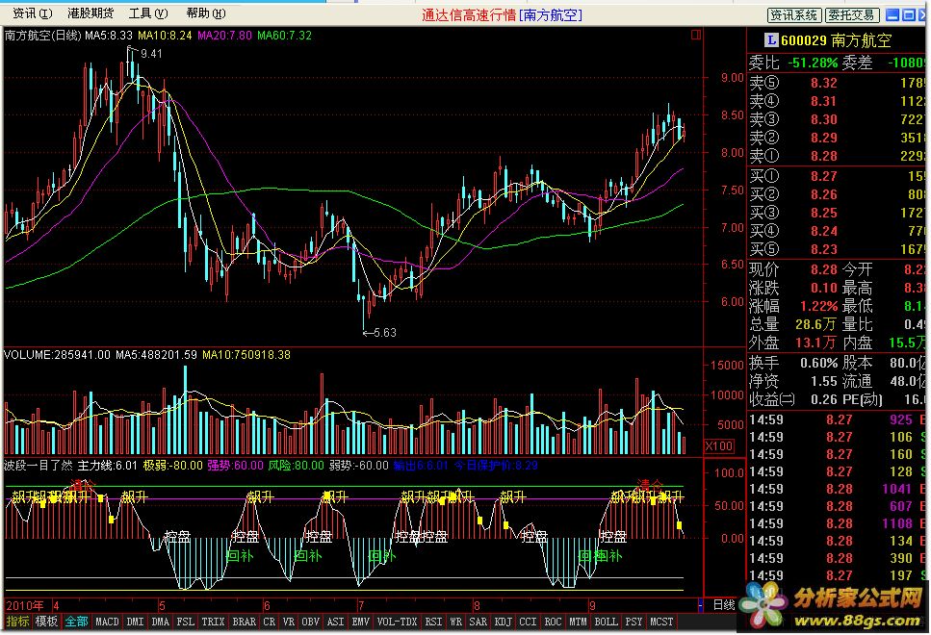This screenshot has width=931, height=635.
Task: Switch to the PSY indicator
Action: coord(634,622)
